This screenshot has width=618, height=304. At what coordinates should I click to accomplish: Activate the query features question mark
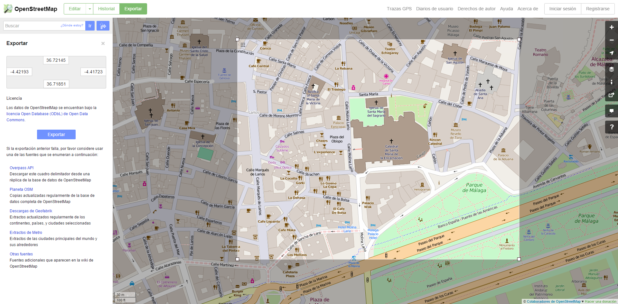point(611,127)
